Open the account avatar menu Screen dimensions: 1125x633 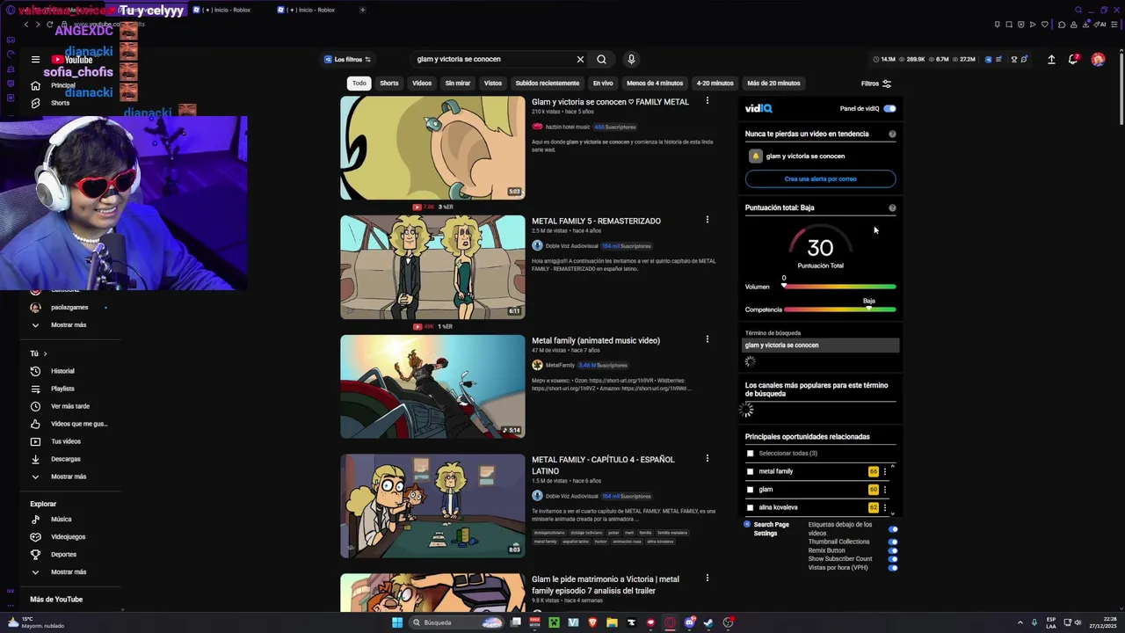click(1098, 60)
